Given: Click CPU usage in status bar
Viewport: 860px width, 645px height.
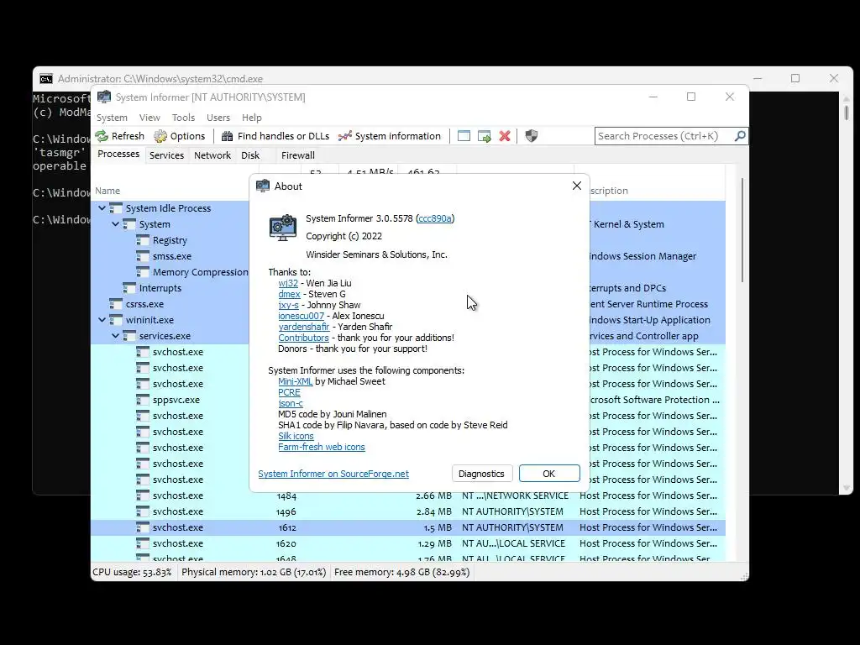Looking at the screenshot, I should [132, 572].
